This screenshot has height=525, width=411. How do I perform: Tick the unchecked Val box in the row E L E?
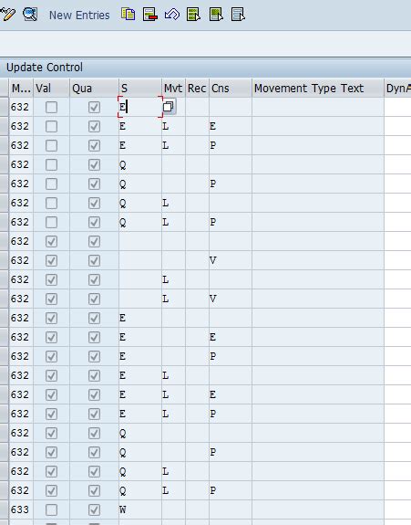51,126
